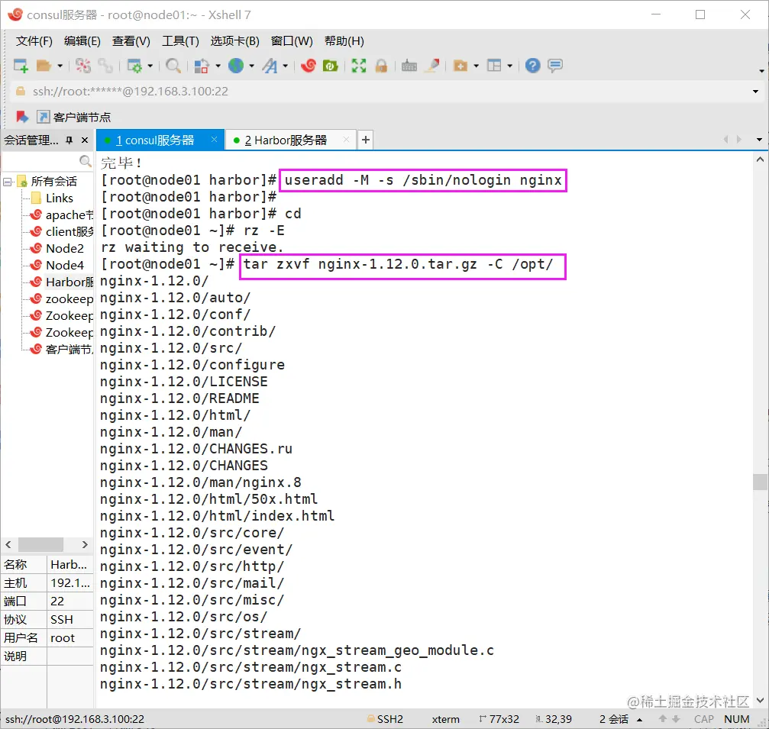Click the highlight marker icon
Viewport: 769px width, 729px height.
431,65
